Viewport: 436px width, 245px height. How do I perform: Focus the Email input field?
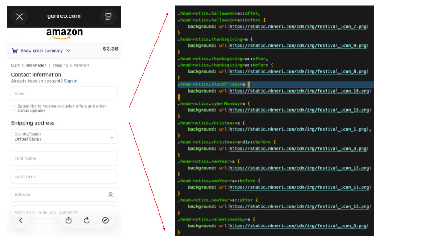pos(64,93)
